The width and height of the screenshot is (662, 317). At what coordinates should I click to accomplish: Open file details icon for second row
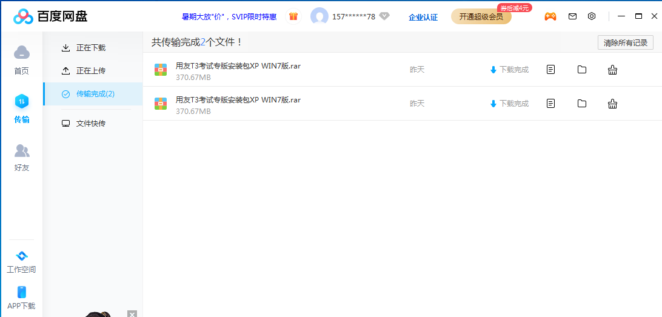pos(550,104)
